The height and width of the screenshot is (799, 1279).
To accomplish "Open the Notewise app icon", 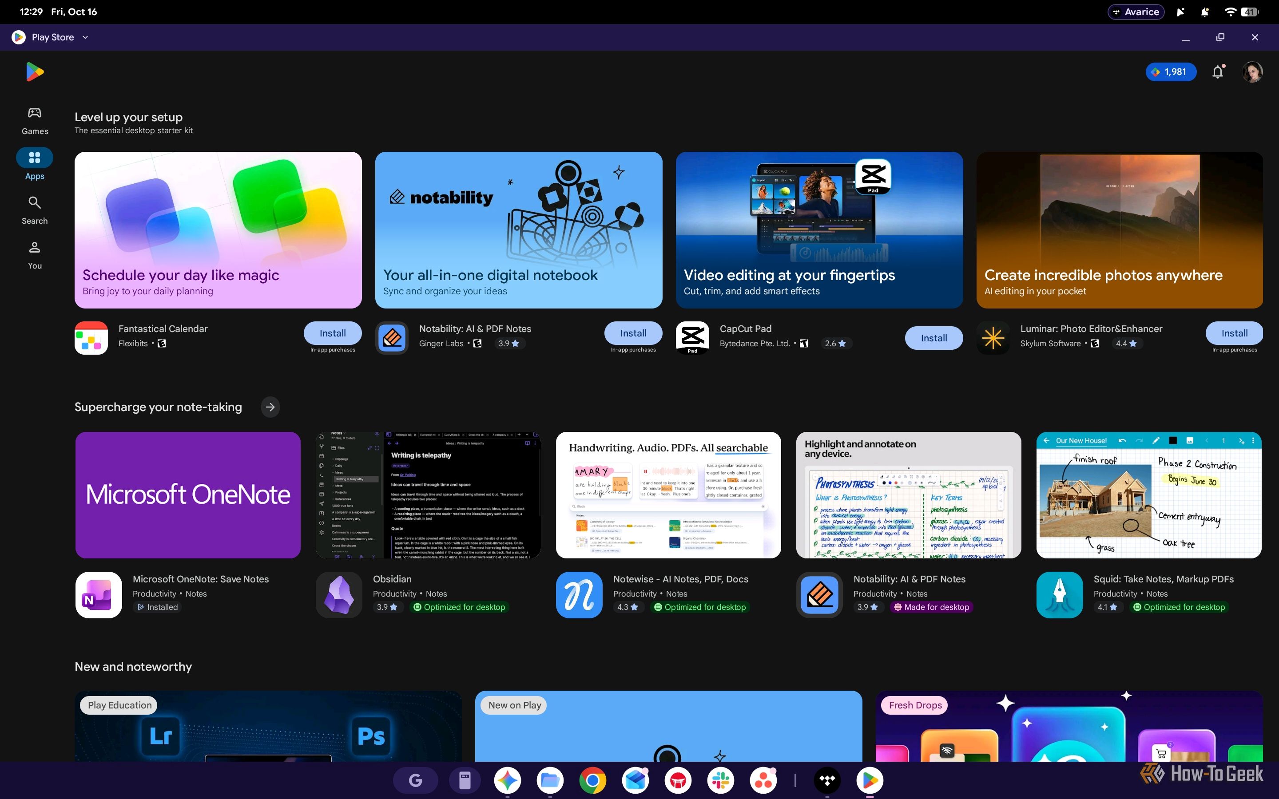I will tap(579, 594).
